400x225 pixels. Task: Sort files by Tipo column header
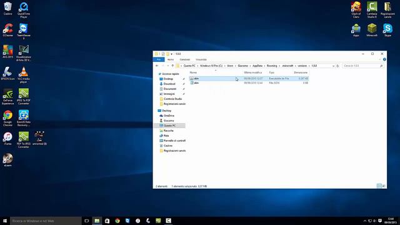(x=271, y=72)
